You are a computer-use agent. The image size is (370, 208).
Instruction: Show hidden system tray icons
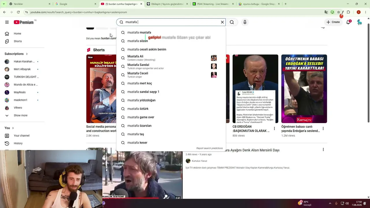(x=330, y=203)
